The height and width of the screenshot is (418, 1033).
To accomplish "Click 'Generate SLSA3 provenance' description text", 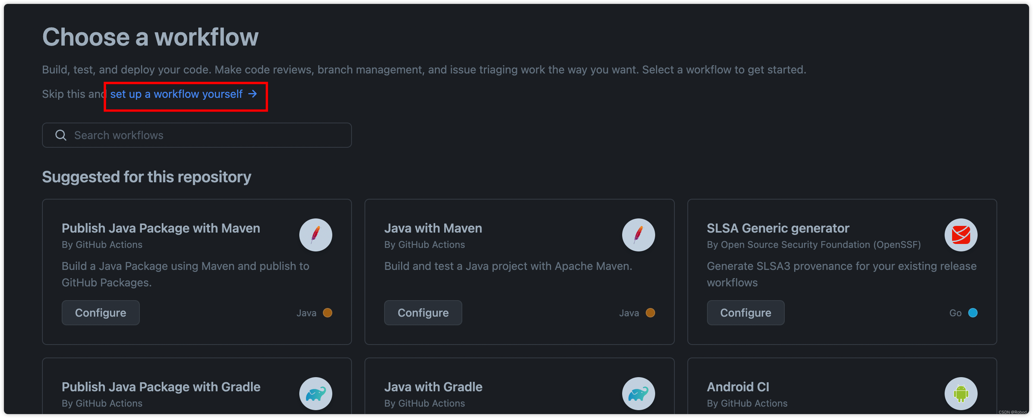I will (841, 274).
